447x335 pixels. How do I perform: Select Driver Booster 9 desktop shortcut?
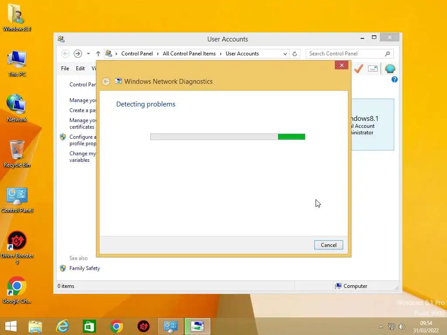click(17, 247)
